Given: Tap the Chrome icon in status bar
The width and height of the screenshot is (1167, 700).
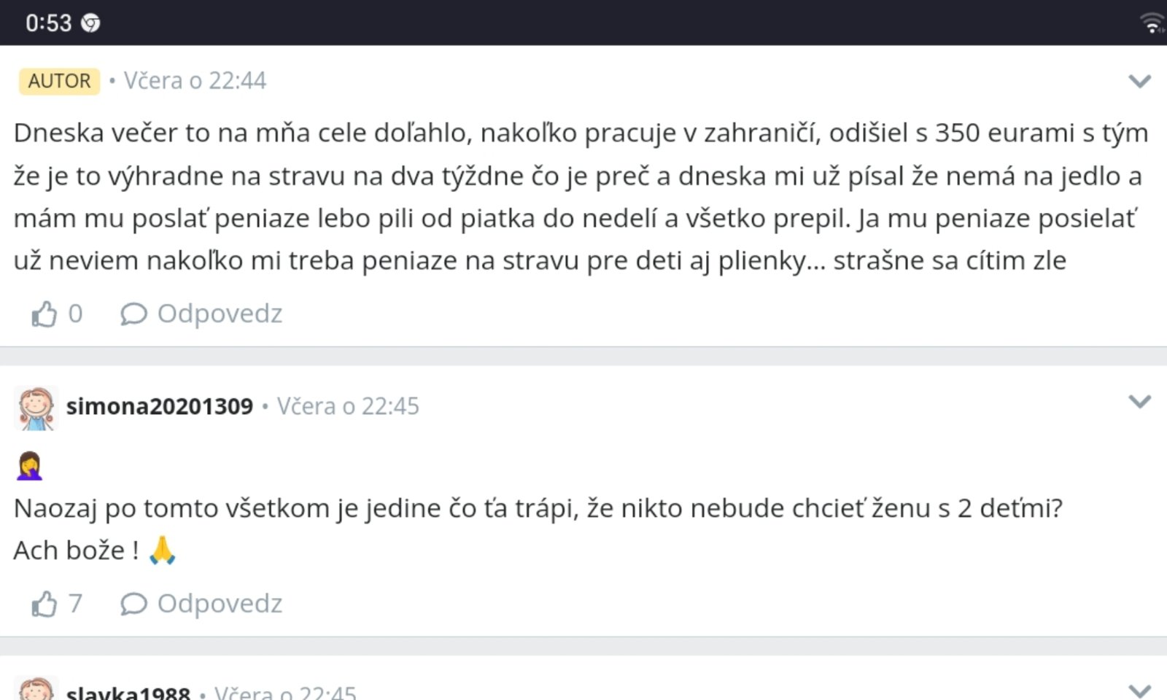Looking at the screenshot, I should [x=90, y=23].
